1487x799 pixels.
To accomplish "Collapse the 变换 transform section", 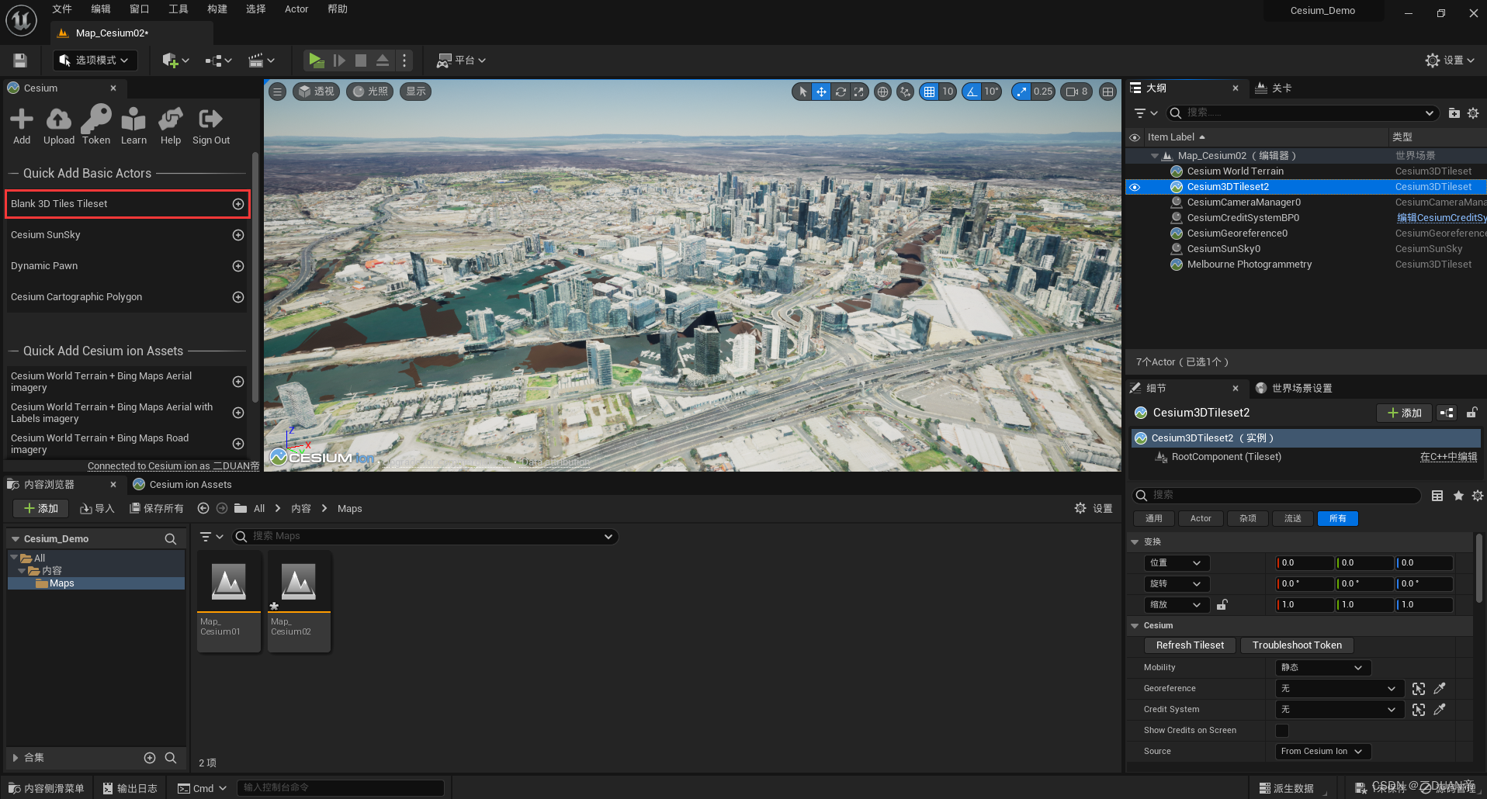I will click(1135, 542).
